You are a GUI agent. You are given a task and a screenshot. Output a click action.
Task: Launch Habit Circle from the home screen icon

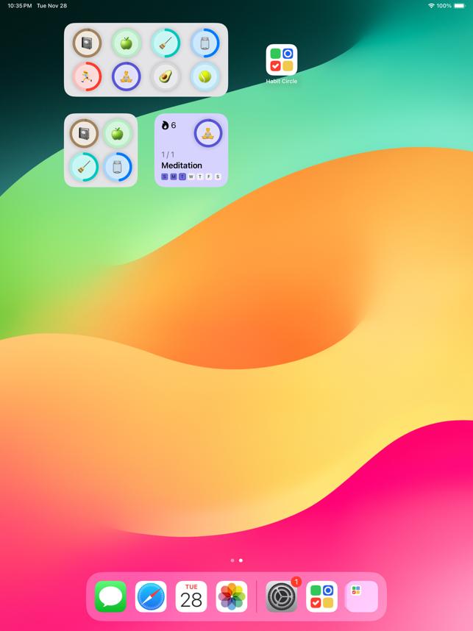click(x=282, y=60)
